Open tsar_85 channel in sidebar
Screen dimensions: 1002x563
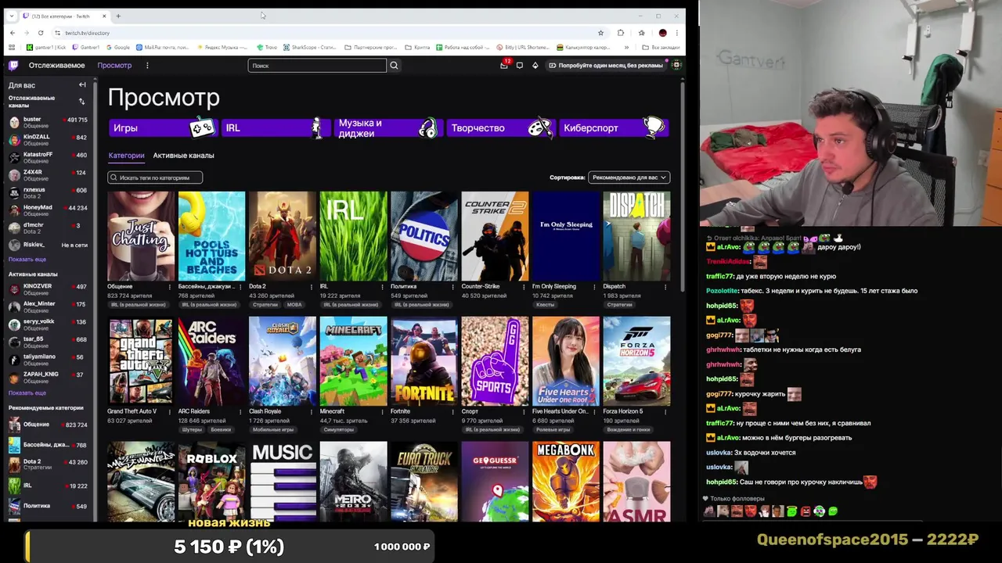click(x=48, y=342)
